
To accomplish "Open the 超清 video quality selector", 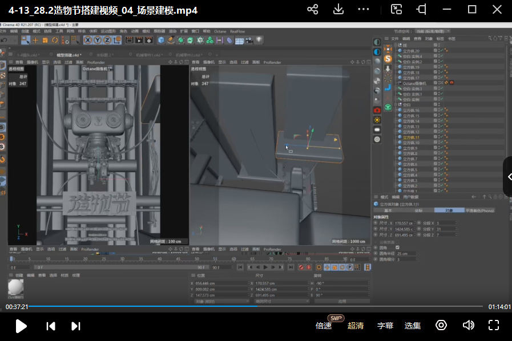I will (x=356, y=326).
